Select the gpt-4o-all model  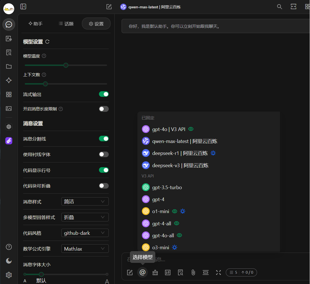(x=209, y=236)
